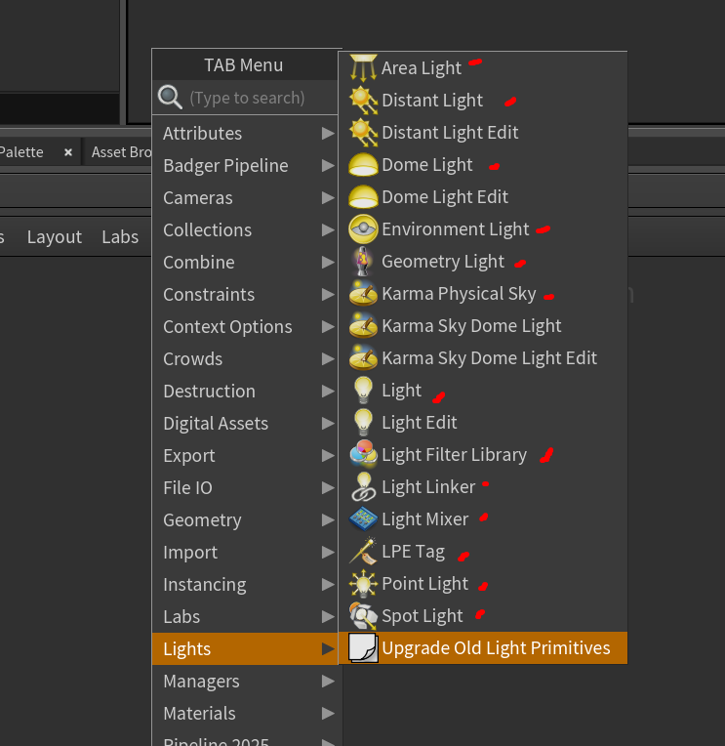Open the Layout menu
The width and height of the screenshot is (725, 746).
point(54,237)
